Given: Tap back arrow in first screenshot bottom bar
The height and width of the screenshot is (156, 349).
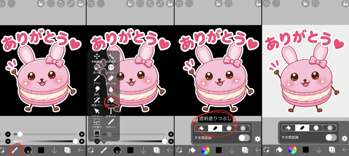Looking at the screenshot, I should [x=81, y=150].
